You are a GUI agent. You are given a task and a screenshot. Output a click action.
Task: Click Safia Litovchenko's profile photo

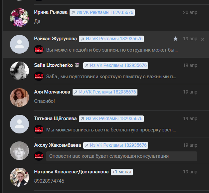[x=19, y=71]
